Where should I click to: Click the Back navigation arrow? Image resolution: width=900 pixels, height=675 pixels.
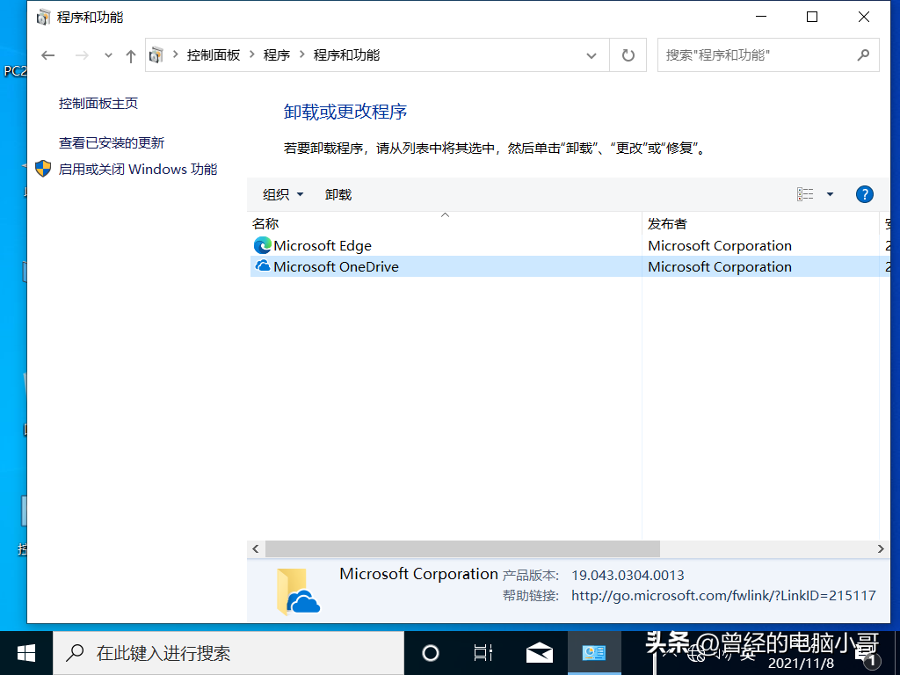(x=48, y=55)
